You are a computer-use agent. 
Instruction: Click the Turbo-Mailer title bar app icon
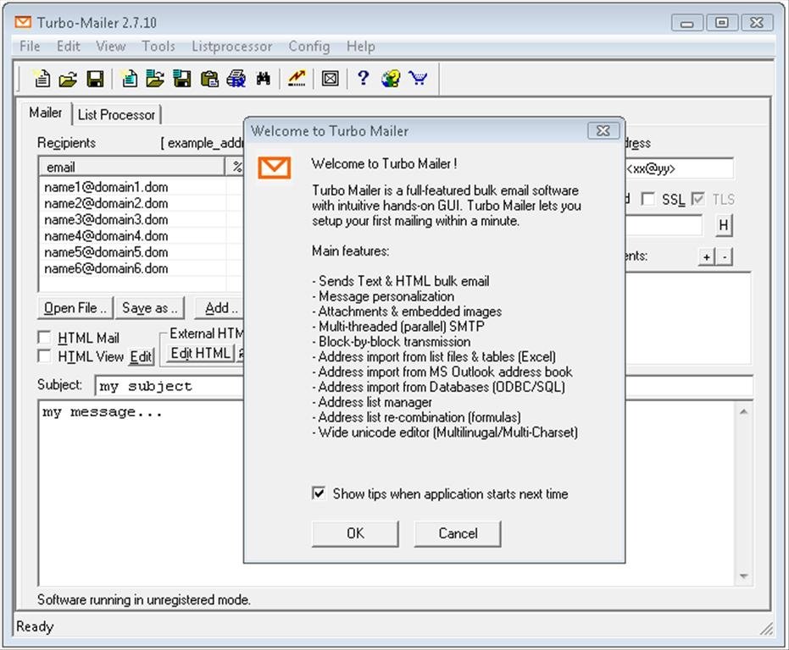coord(23,22)
